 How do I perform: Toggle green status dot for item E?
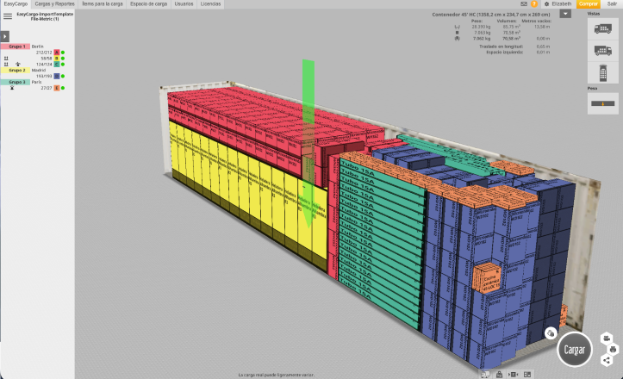click(63, 88)
